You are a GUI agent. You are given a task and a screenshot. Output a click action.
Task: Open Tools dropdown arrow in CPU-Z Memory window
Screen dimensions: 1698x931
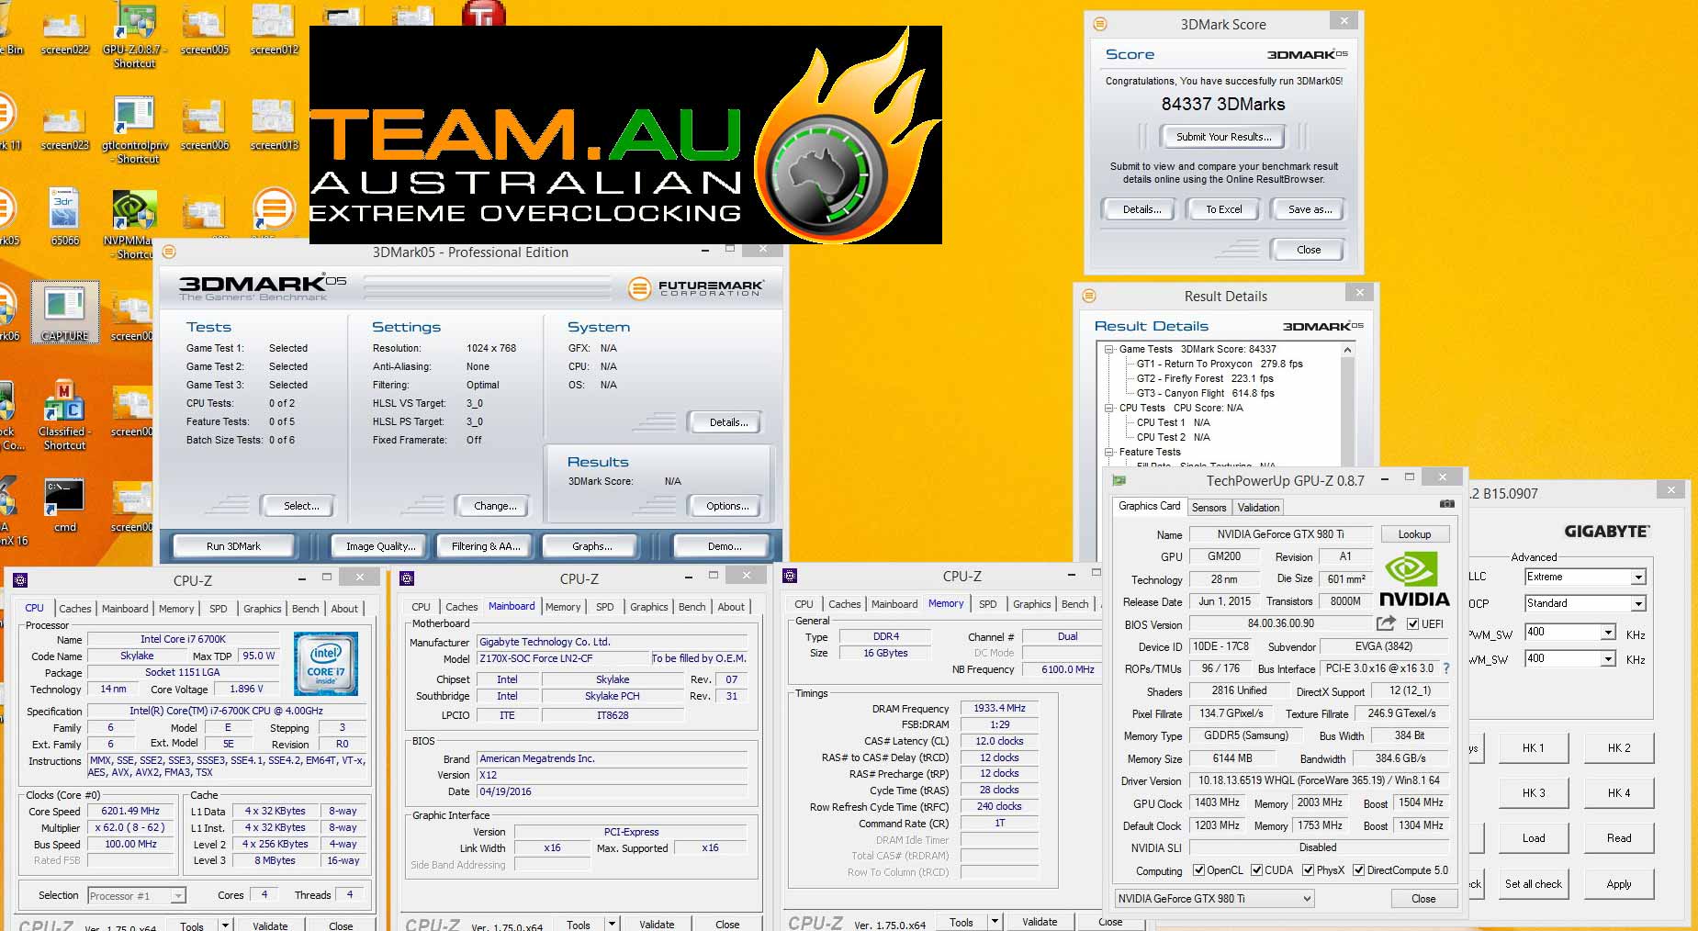coord(993,922)
